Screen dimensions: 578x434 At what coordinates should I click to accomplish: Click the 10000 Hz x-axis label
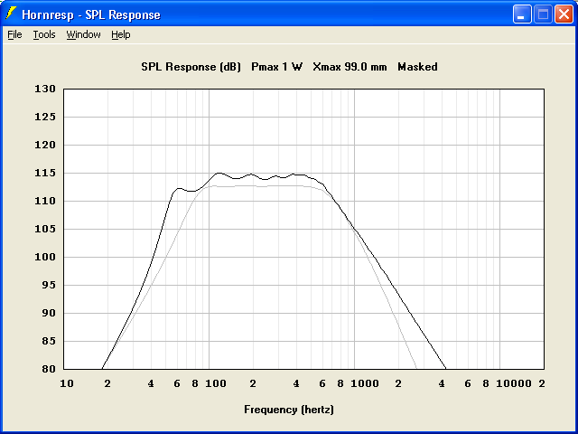point(514,383)
